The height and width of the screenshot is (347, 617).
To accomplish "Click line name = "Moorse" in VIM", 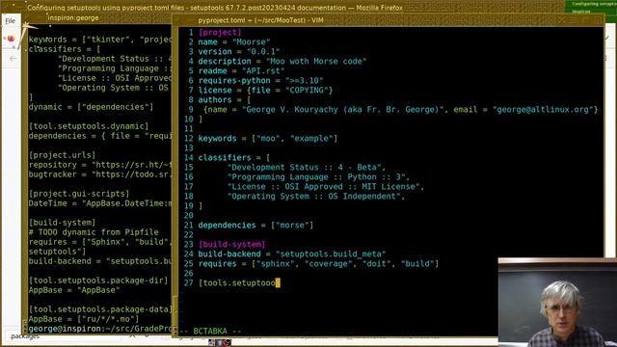I will (x=234, y=41).
